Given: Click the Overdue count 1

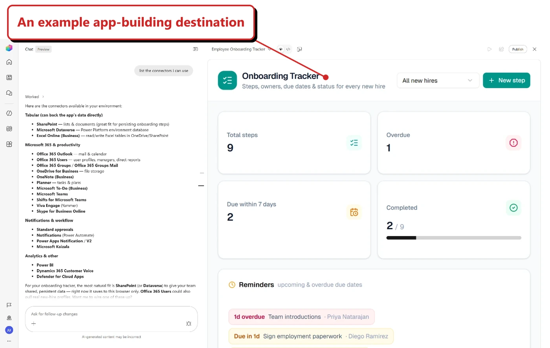Looking at the screenshot, I should [389, 148].
